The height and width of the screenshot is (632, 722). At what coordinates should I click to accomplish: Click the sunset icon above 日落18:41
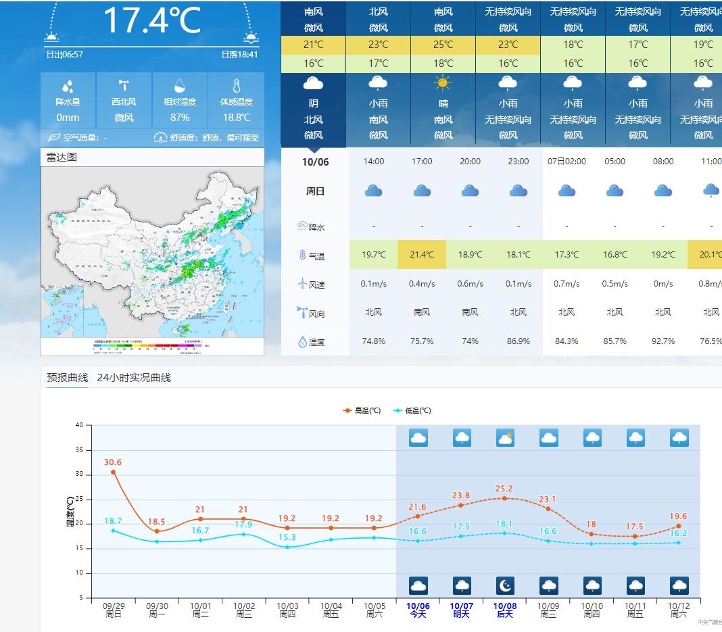(x=251, y=38)
